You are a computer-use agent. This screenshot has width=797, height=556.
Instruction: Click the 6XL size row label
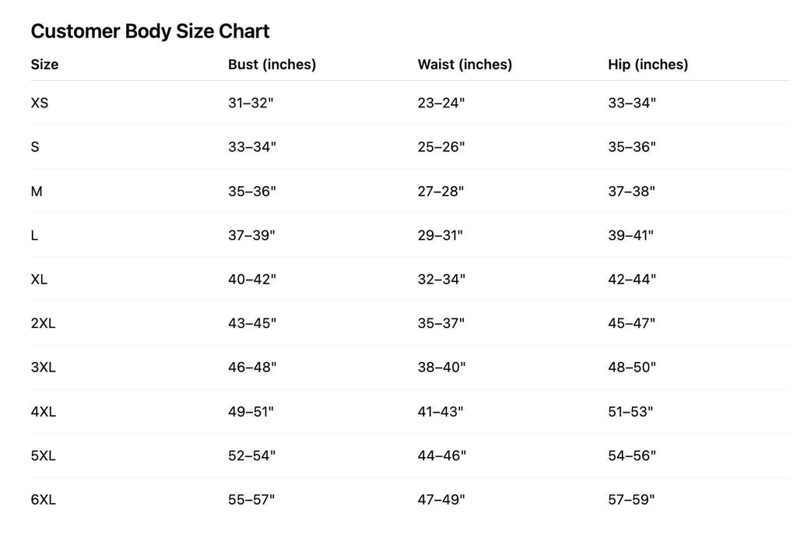(x=44, y=499)
